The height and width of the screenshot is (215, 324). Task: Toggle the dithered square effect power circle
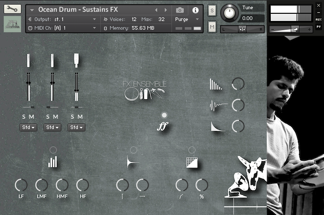192,150
